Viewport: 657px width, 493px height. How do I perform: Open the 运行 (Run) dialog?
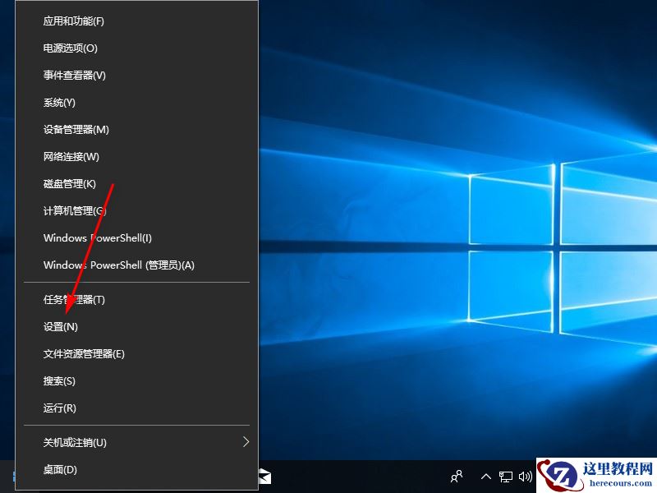pyautogui.click(x=57, y=408)
